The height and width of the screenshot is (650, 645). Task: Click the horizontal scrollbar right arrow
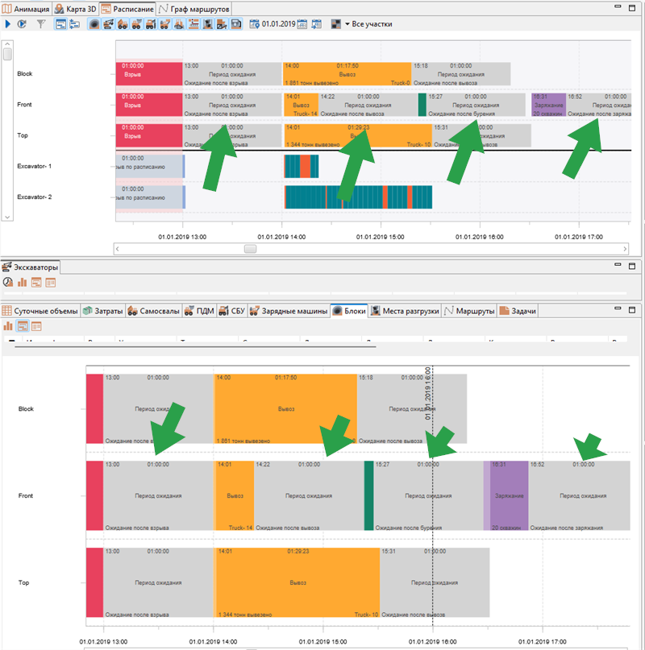click(x=625, y=249)
